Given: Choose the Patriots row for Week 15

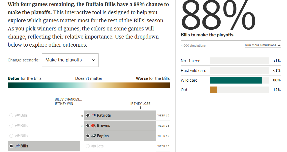Looking at the screenshot, I should pyautogui.click(x=120, y=115).
